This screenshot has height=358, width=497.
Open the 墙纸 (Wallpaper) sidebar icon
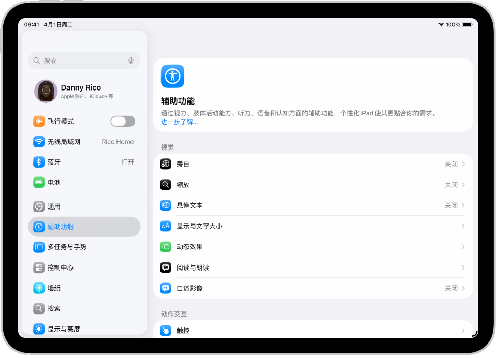[x=38, y=288]
